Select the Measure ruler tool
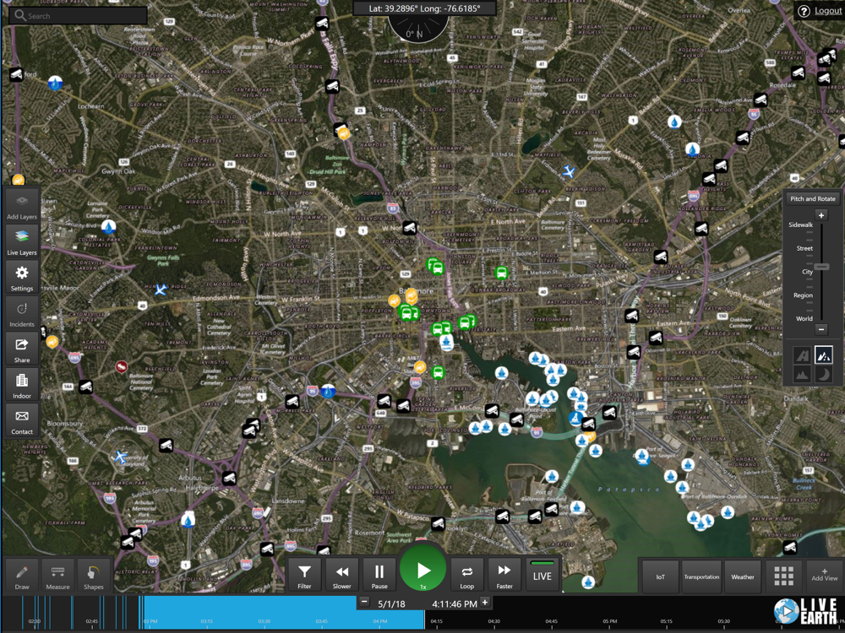The width and height of the screenshot is (845, 633). (57, 576)
